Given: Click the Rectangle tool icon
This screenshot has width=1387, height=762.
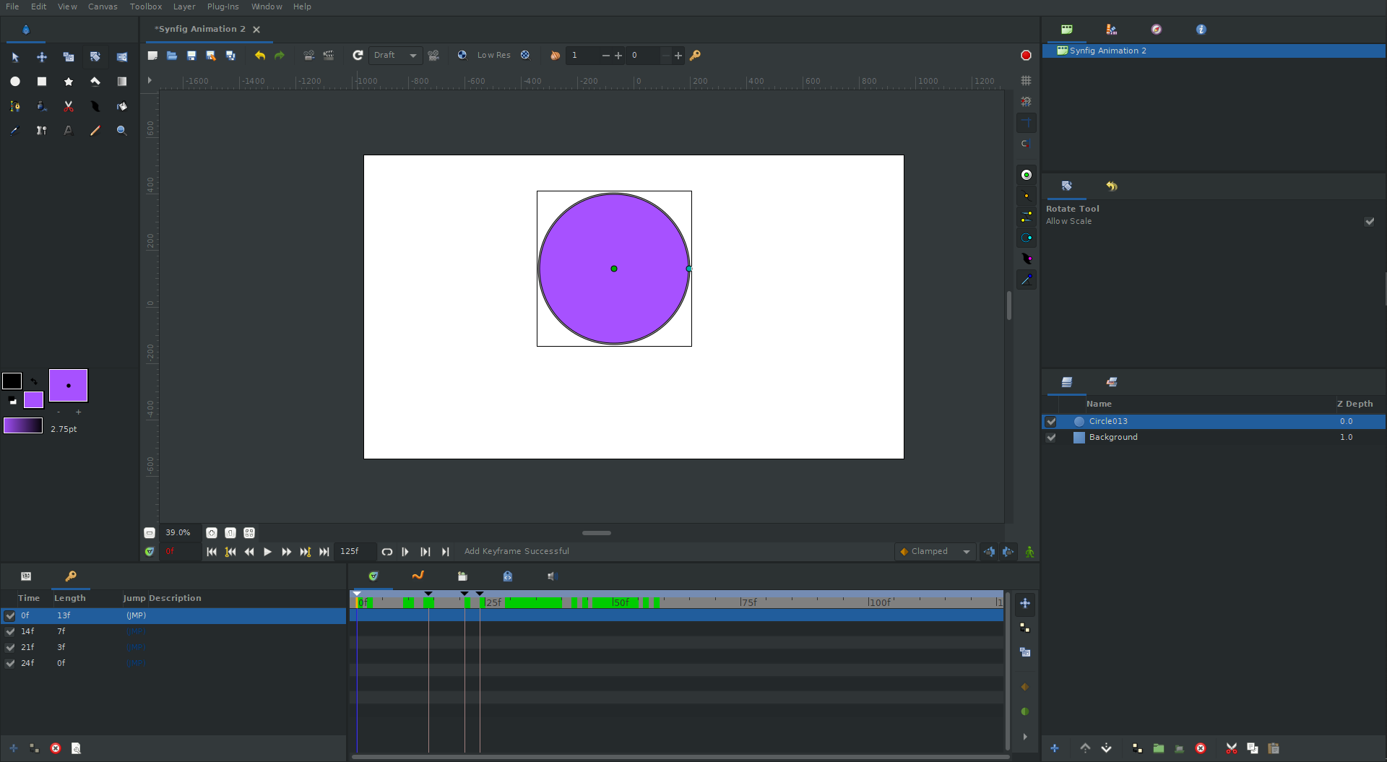Looking at the screenshot, I should 42,82.
